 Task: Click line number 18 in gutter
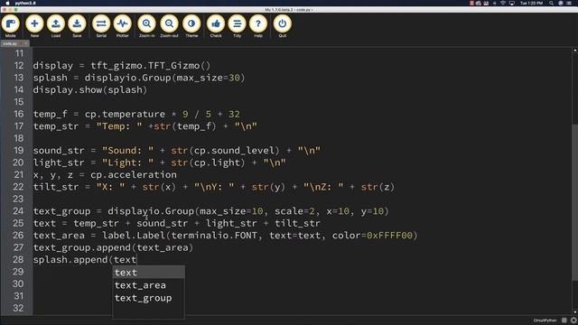click(x=18, y=138)
